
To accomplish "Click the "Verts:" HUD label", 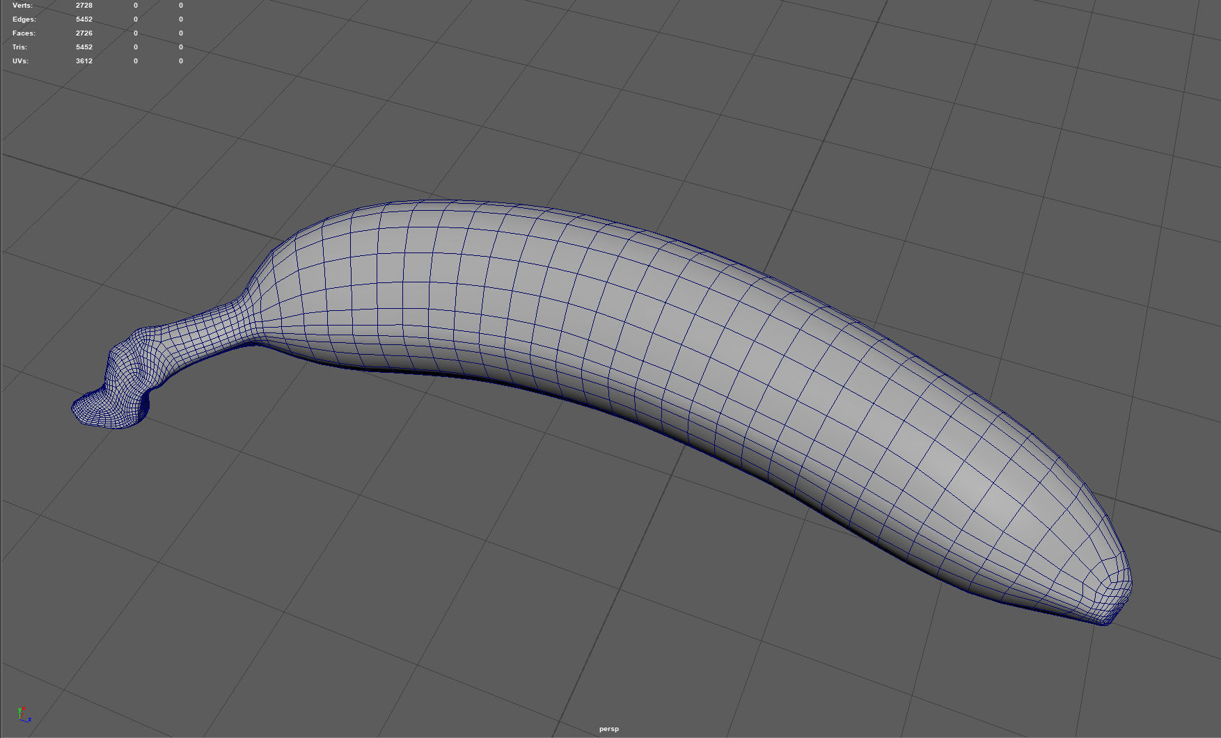I will point(22,6).
